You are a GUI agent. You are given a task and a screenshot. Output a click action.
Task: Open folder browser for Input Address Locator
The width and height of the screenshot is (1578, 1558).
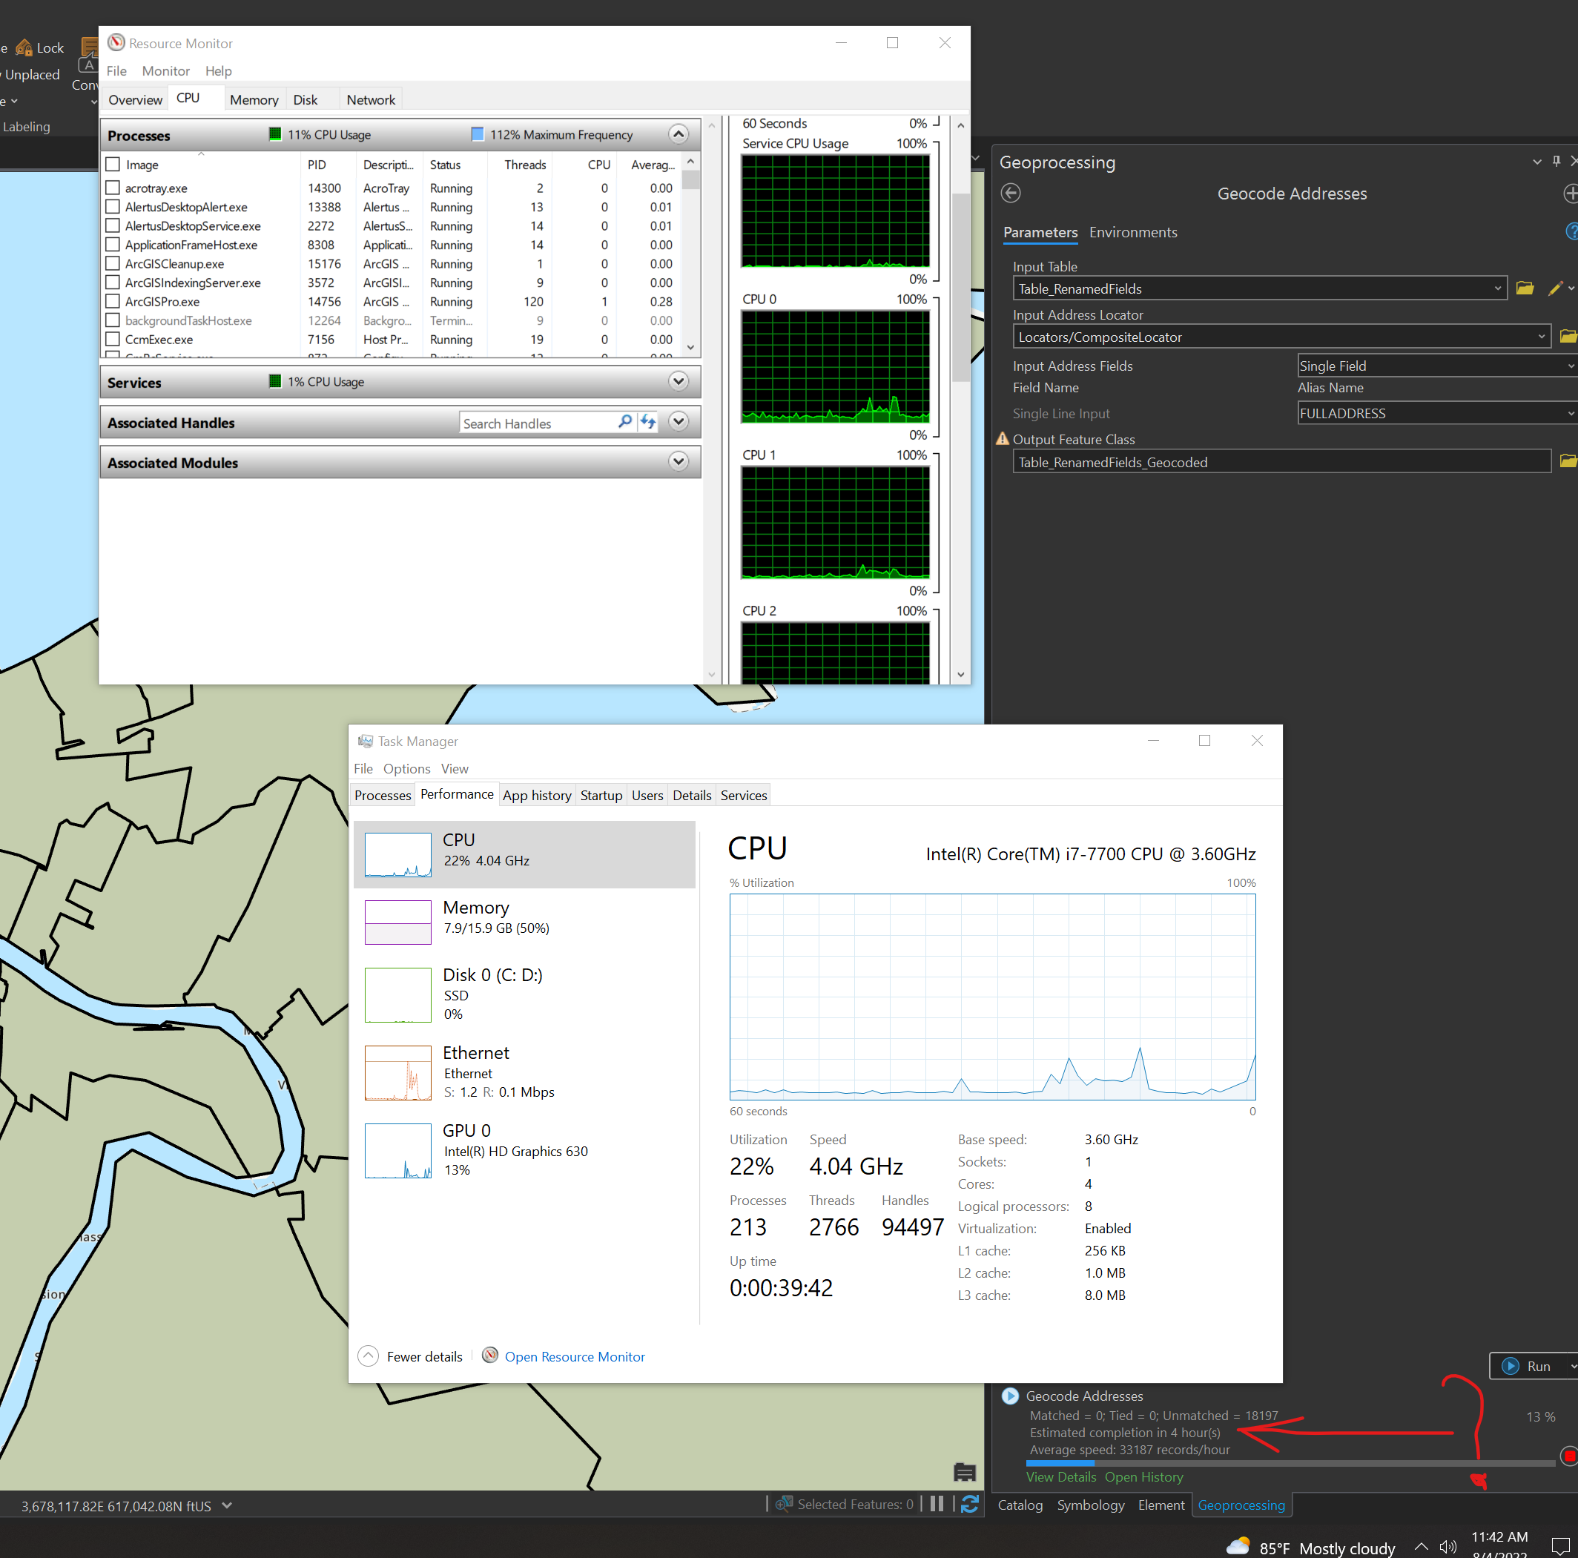point(1568,336)
